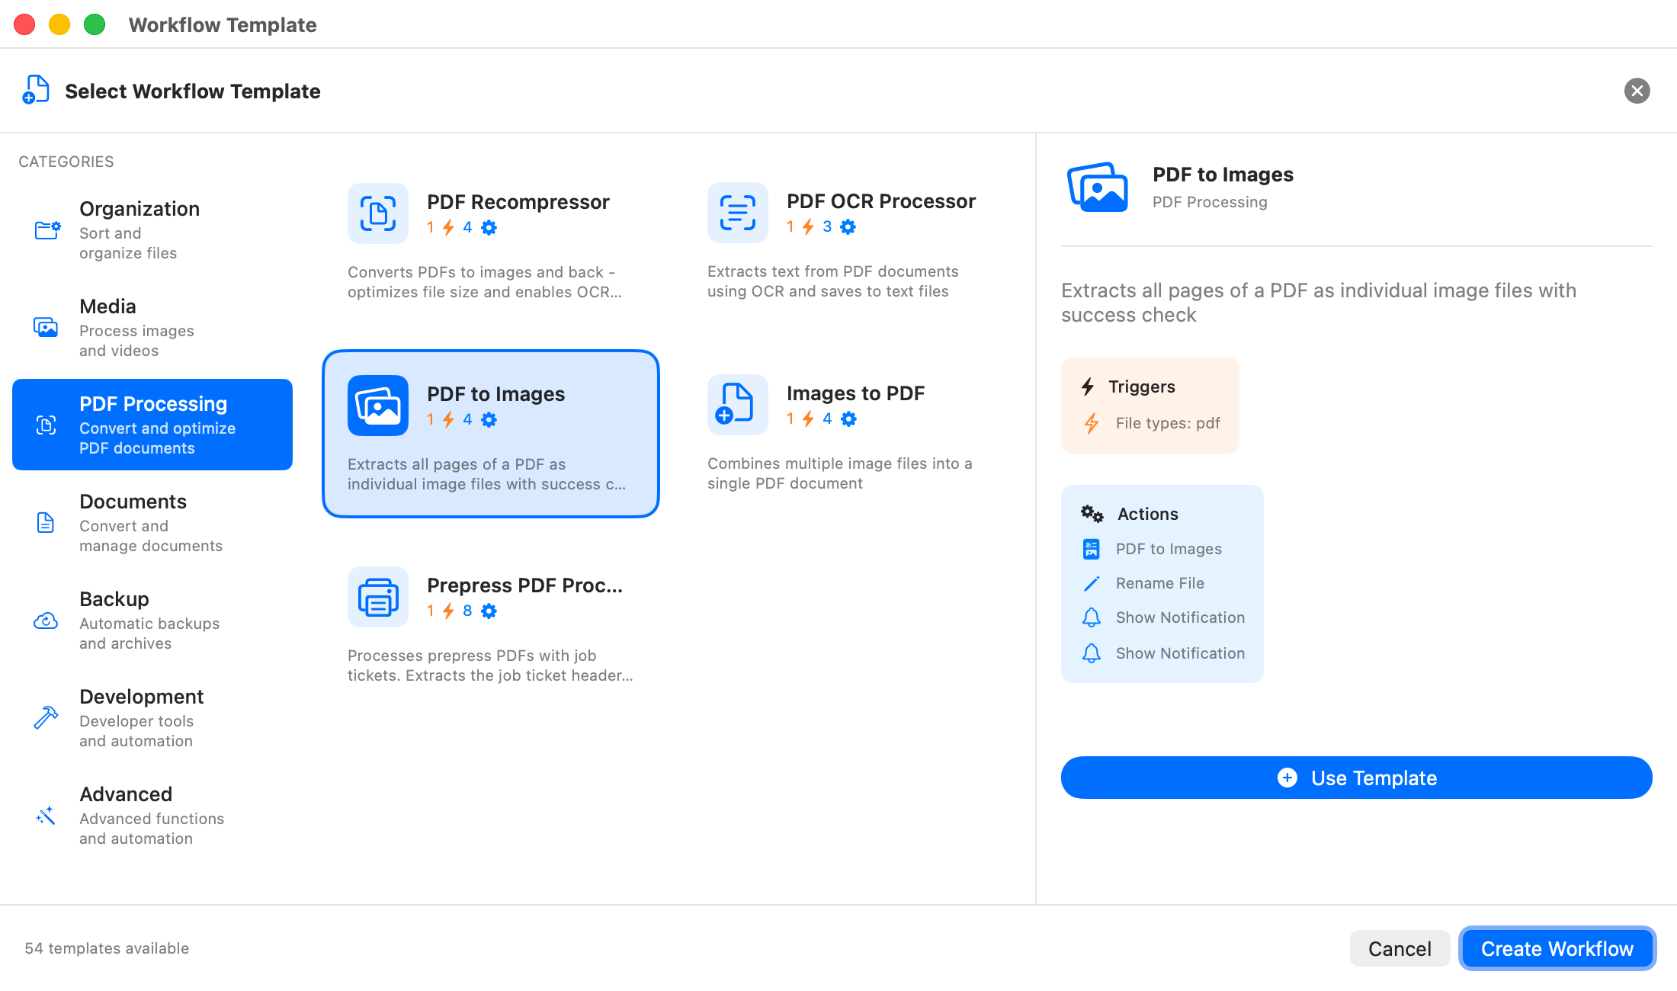Select the Media category icon
Viewport: 1677px width, 991px height.
point(46,327)
